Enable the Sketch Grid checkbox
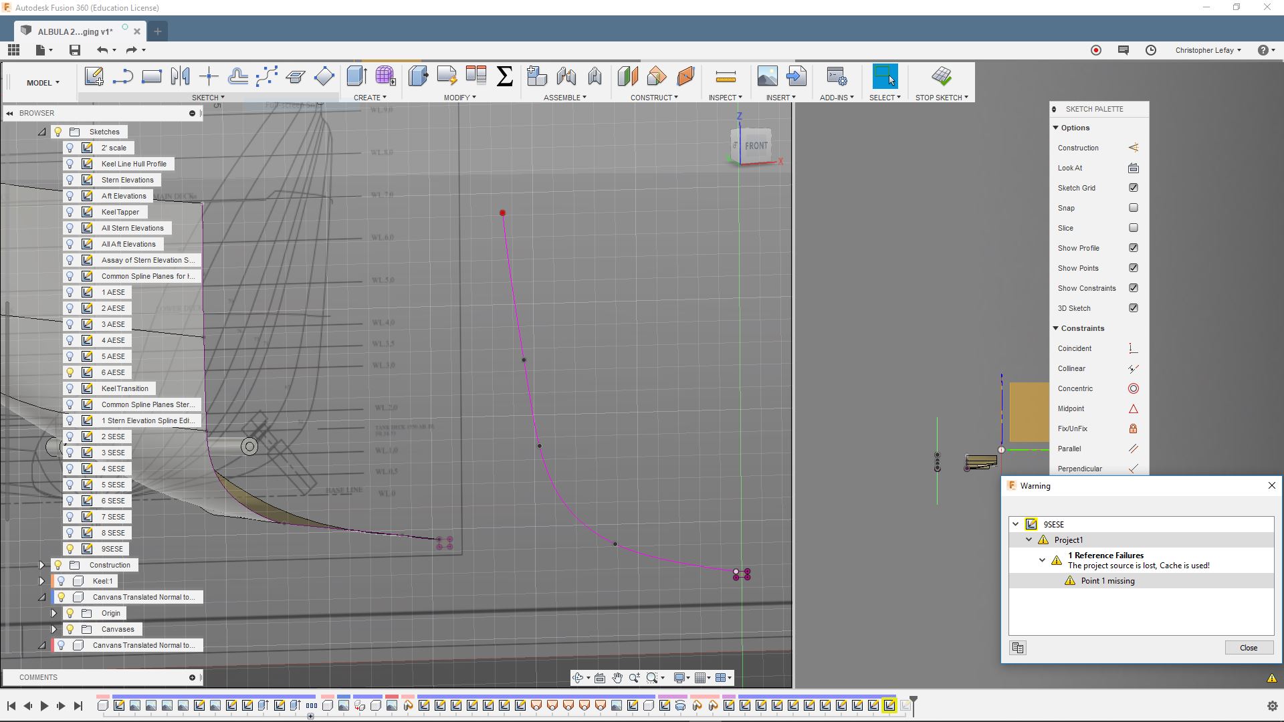Viewport: 1284px width, 722px height. (x=1134, y=188)
